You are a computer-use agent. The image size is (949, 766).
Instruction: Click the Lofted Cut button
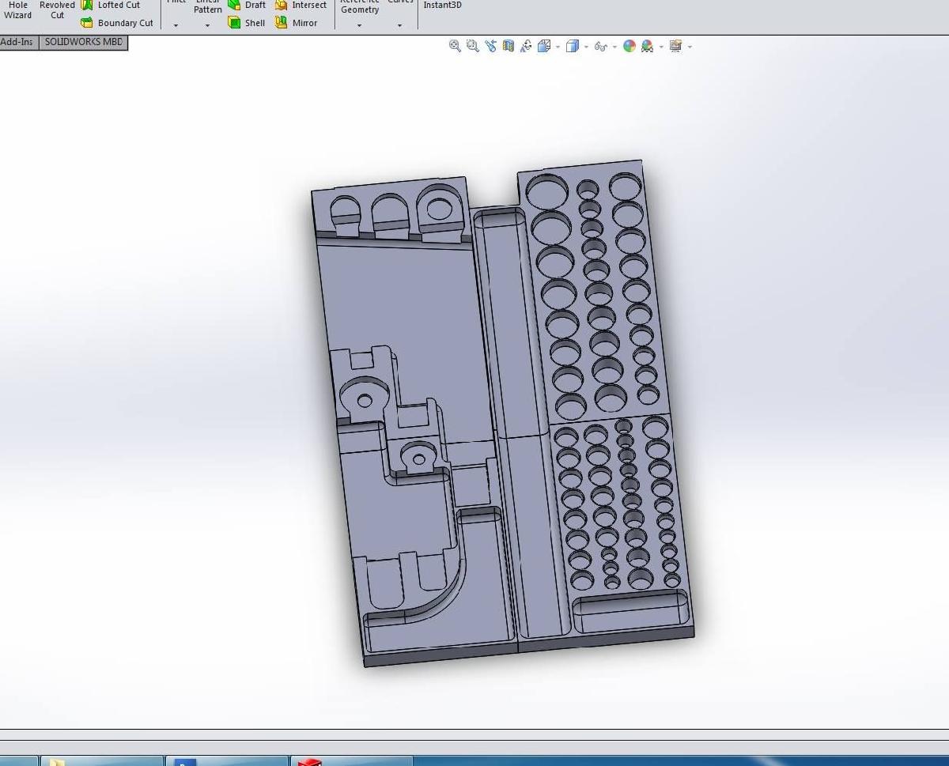pyautogui.click(x=111, y=5)
